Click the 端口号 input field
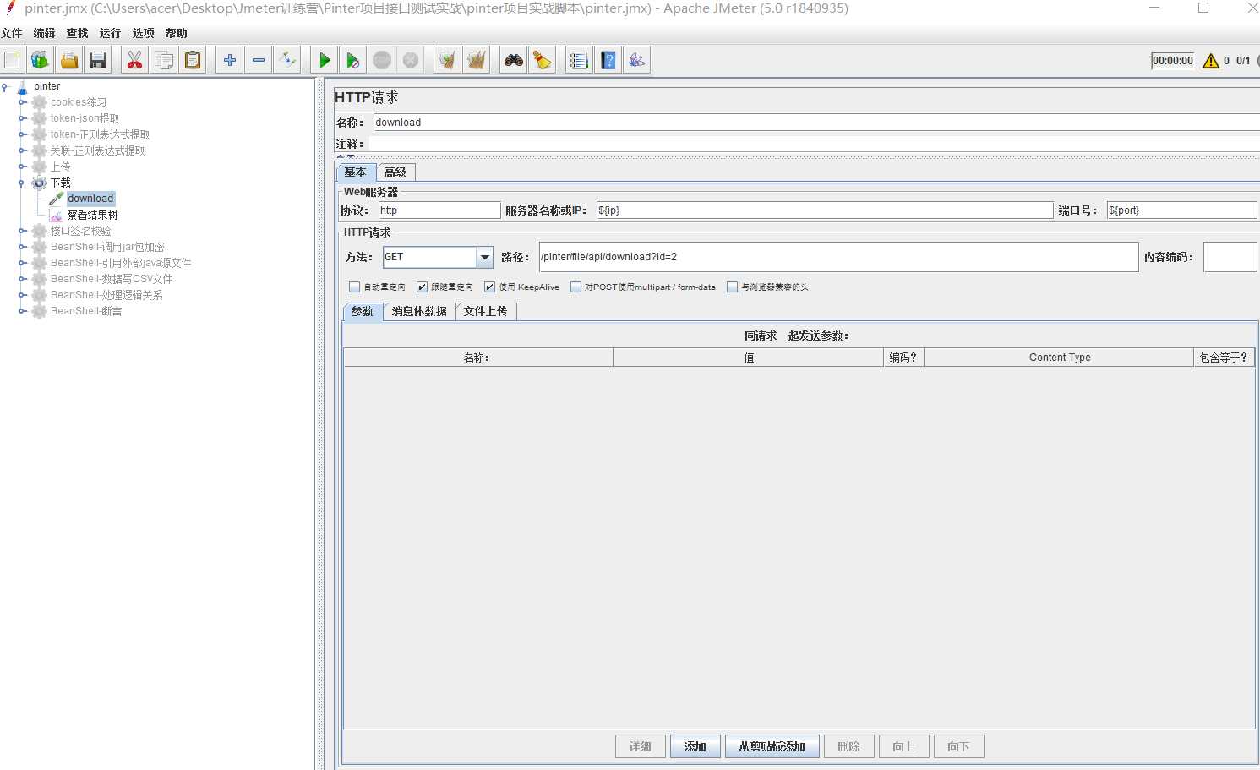 [1181, 210]
